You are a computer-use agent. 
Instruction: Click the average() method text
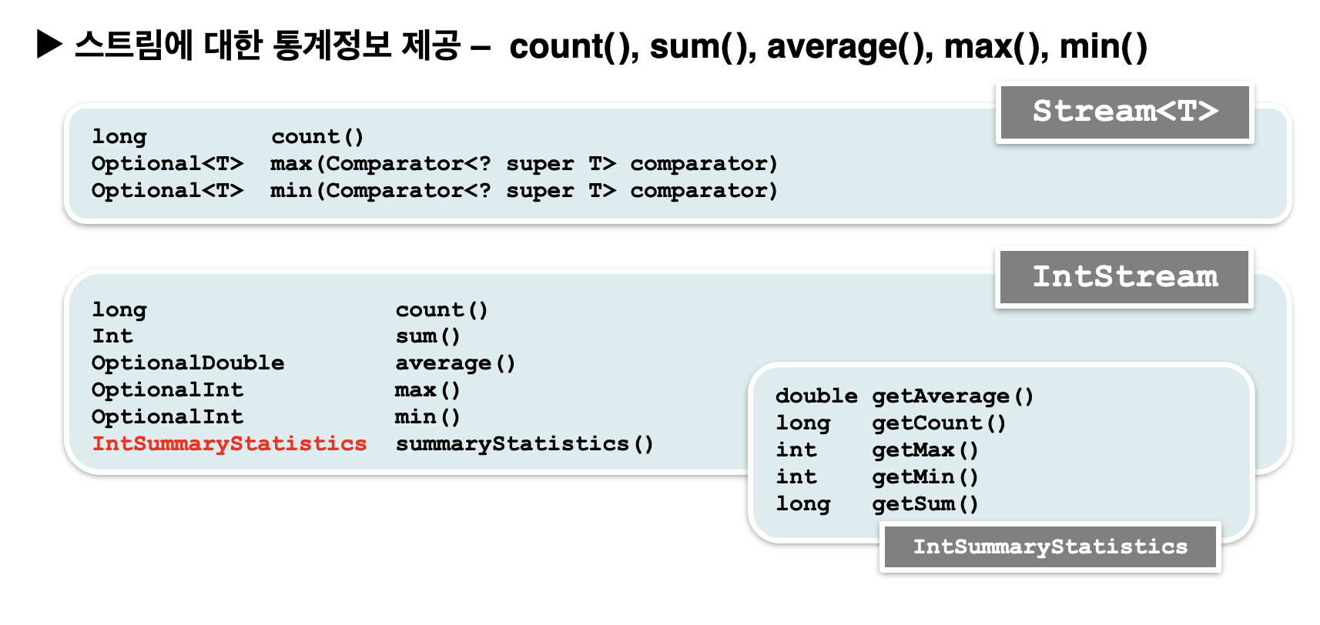click(455, 363)
